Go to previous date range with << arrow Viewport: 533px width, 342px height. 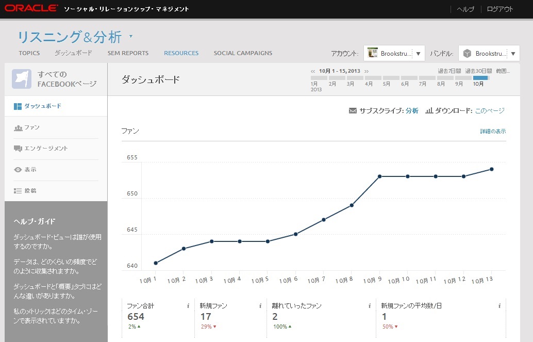click(313, 71)
